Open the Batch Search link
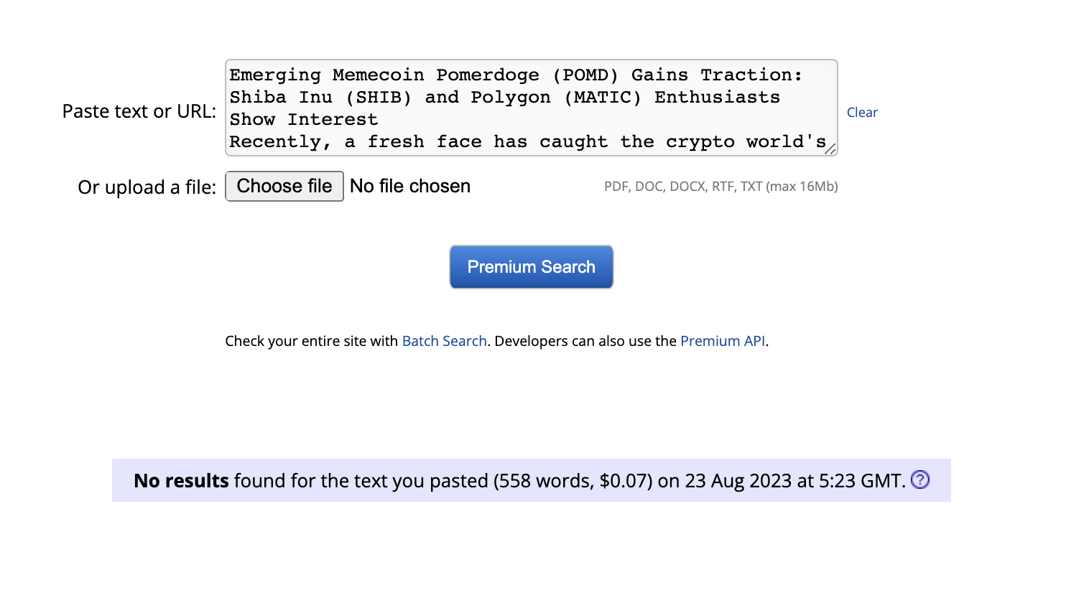The height and width of the screenshot is (590, 1066). 445,341
